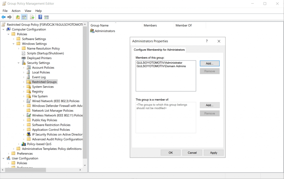Expand the Account Policies node
The height and width of the screenshot is (179, 284).
[24, 68]
